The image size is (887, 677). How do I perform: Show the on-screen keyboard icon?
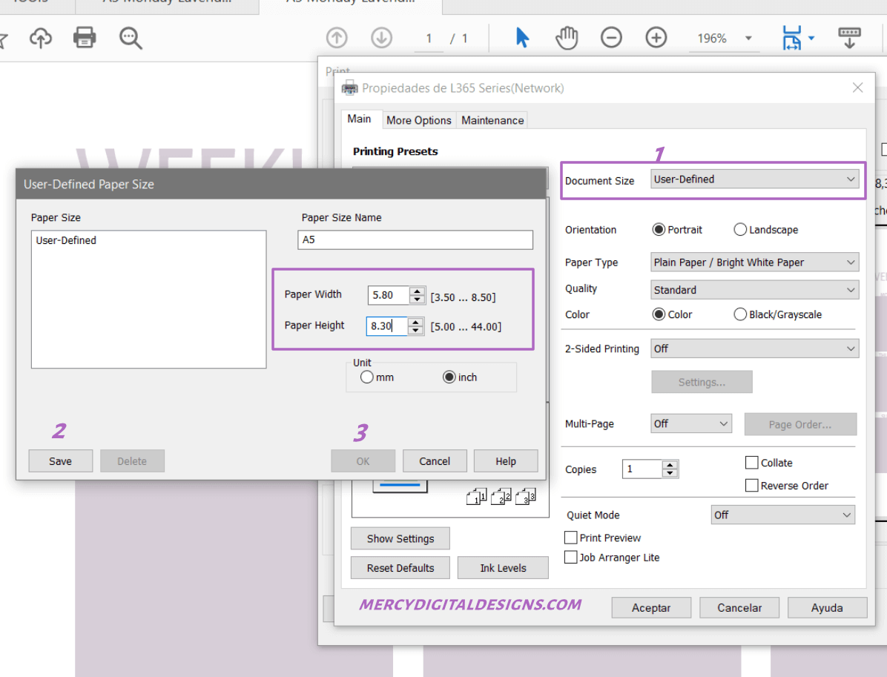click(x=849, y=37)
